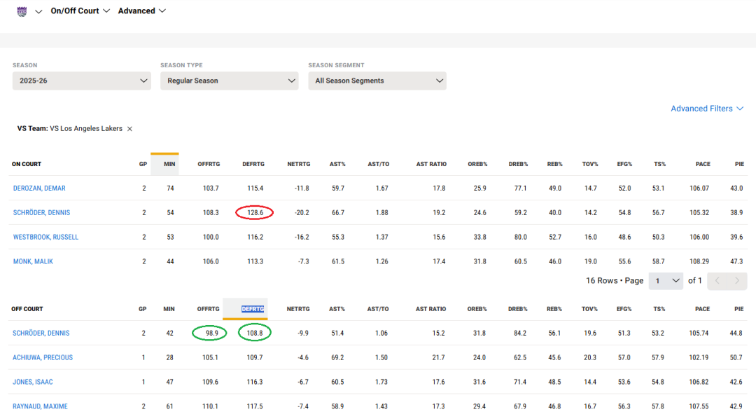756x419 pixels.
Task: Open the Season Type dropdown
Action: [x=229, y=81]
